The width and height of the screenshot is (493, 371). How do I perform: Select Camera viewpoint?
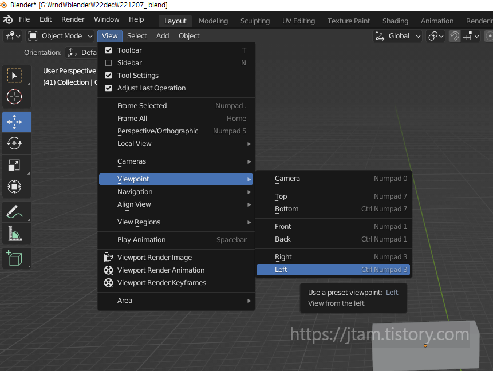click(x=333, y=179)
